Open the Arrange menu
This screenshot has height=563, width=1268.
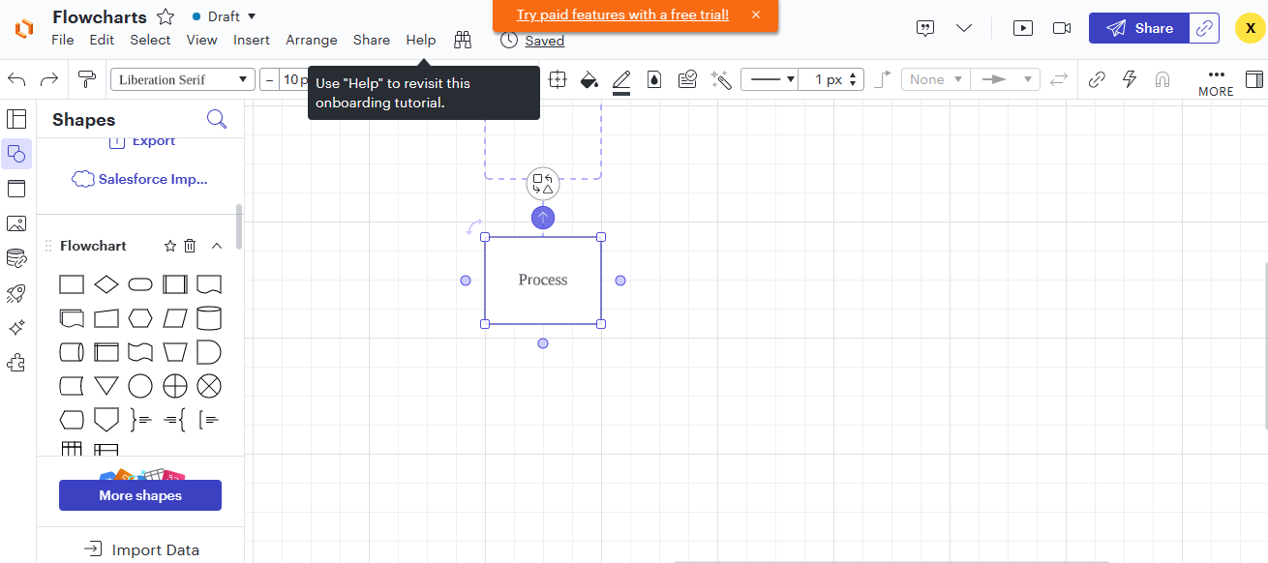pos(311,40)
